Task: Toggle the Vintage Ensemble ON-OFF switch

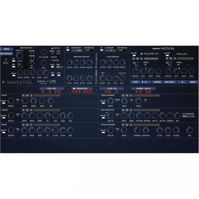Action: pos(103,132)
